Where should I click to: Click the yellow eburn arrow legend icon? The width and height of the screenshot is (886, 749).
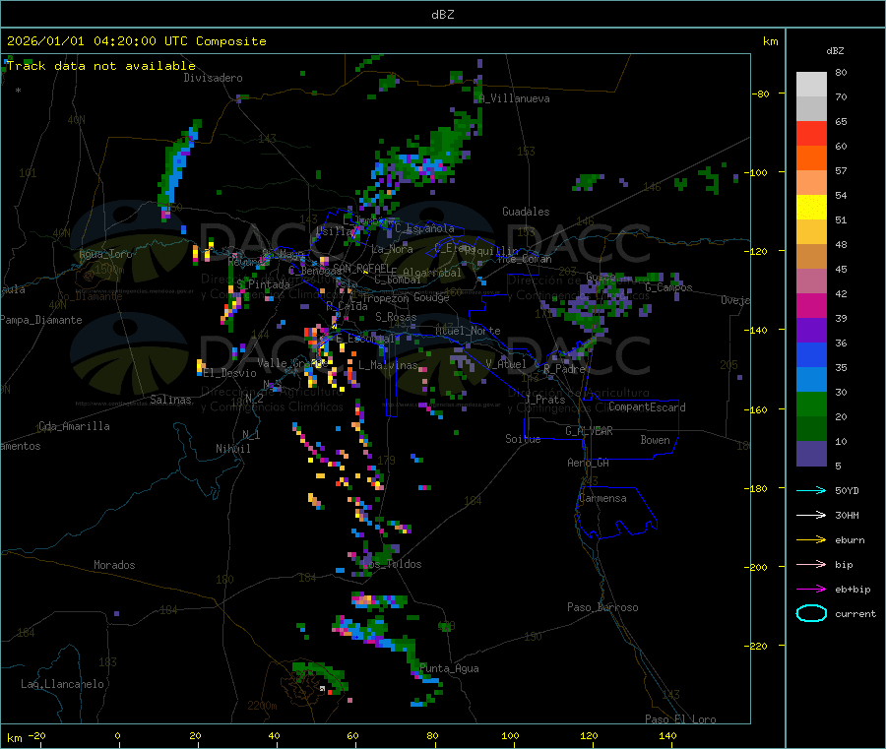pyautogui.click(x=811, y=539)
